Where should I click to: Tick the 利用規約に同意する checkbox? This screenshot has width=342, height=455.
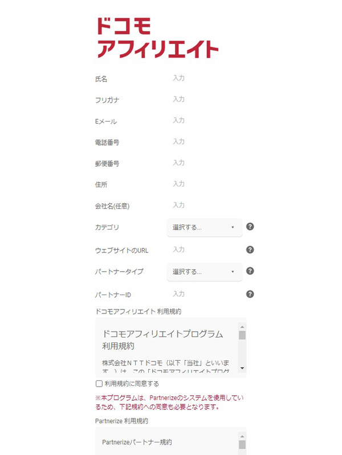coord(99,384)
